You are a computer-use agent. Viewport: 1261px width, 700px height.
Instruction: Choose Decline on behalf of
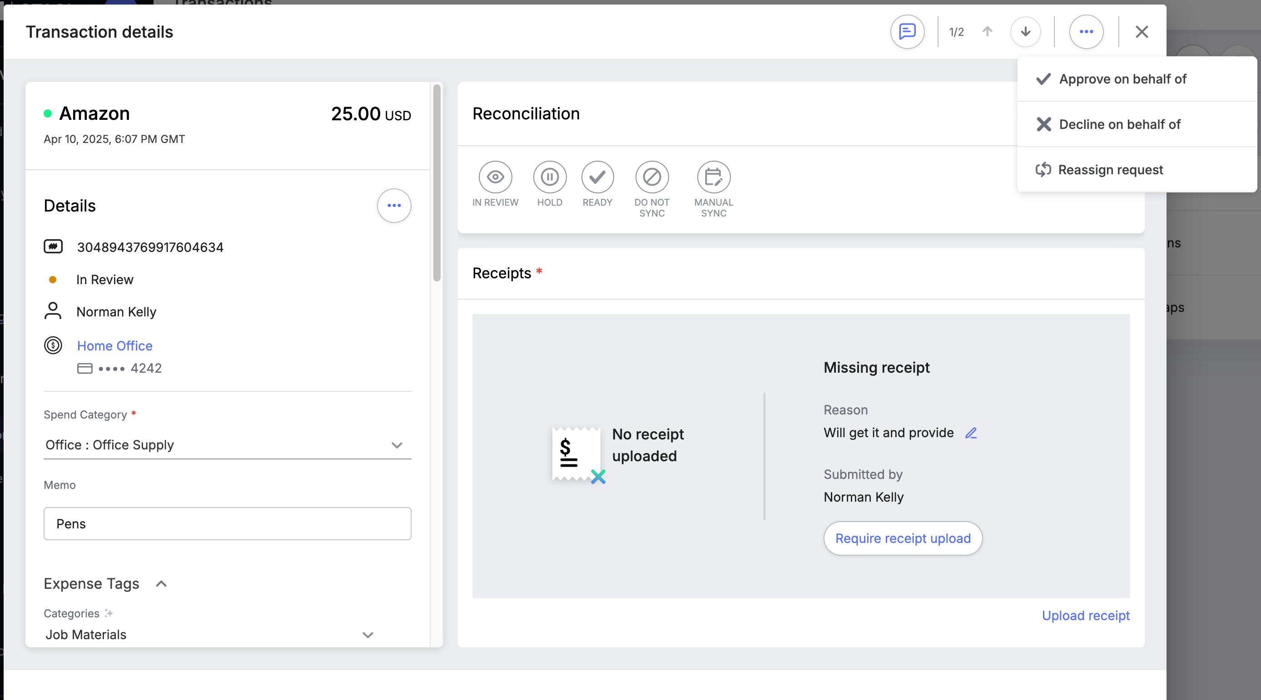pos(1137,124)
